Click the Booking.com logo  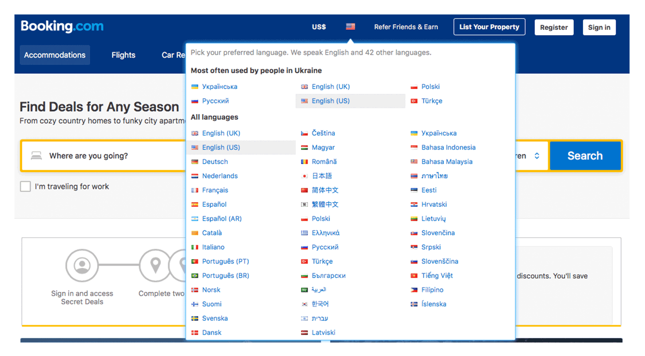point(62,26)
